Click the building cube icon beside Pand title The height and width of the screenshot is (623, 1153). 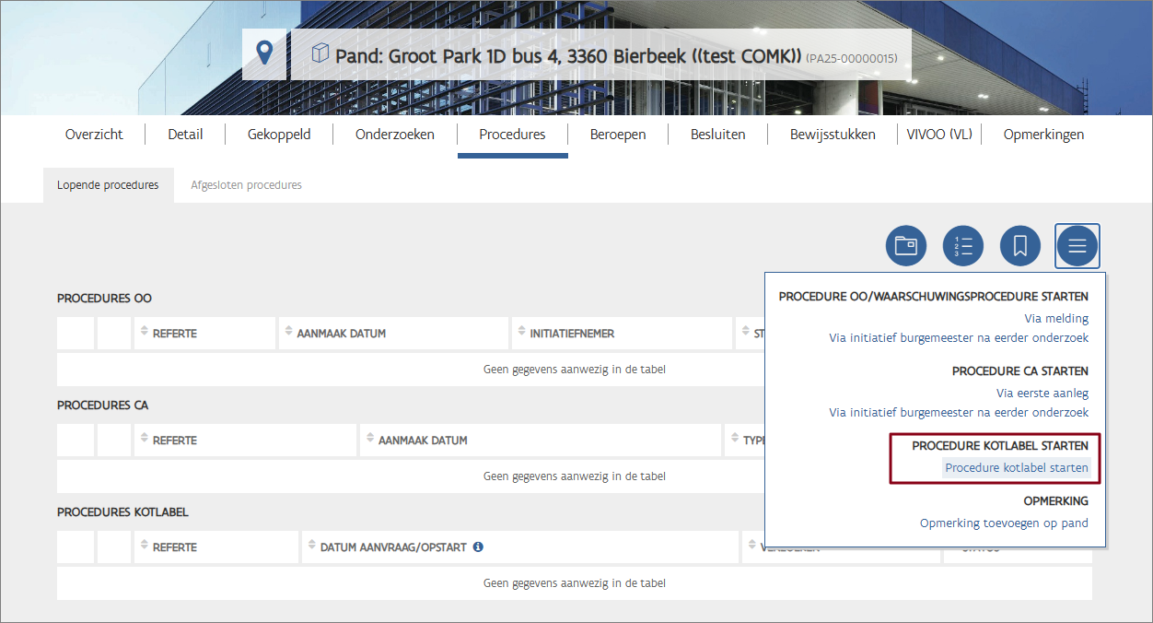tap(320, 53)
